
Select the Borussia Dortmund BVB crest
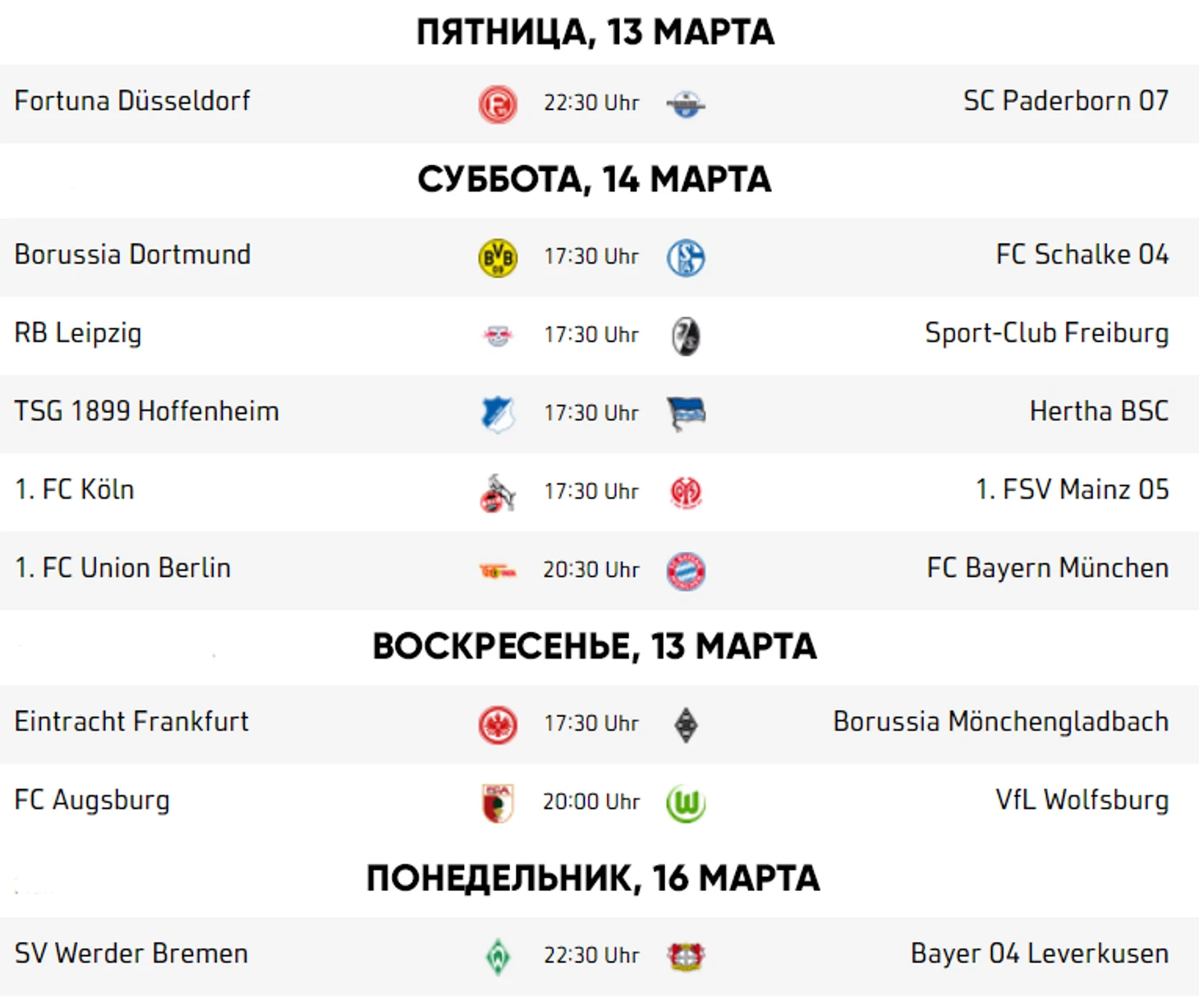click(x=498, y=258)
